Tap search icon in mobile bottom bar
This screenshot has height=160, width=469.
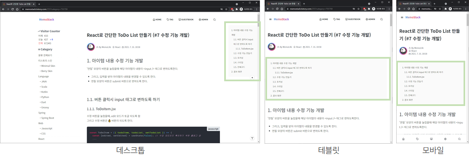coord(459,139)
